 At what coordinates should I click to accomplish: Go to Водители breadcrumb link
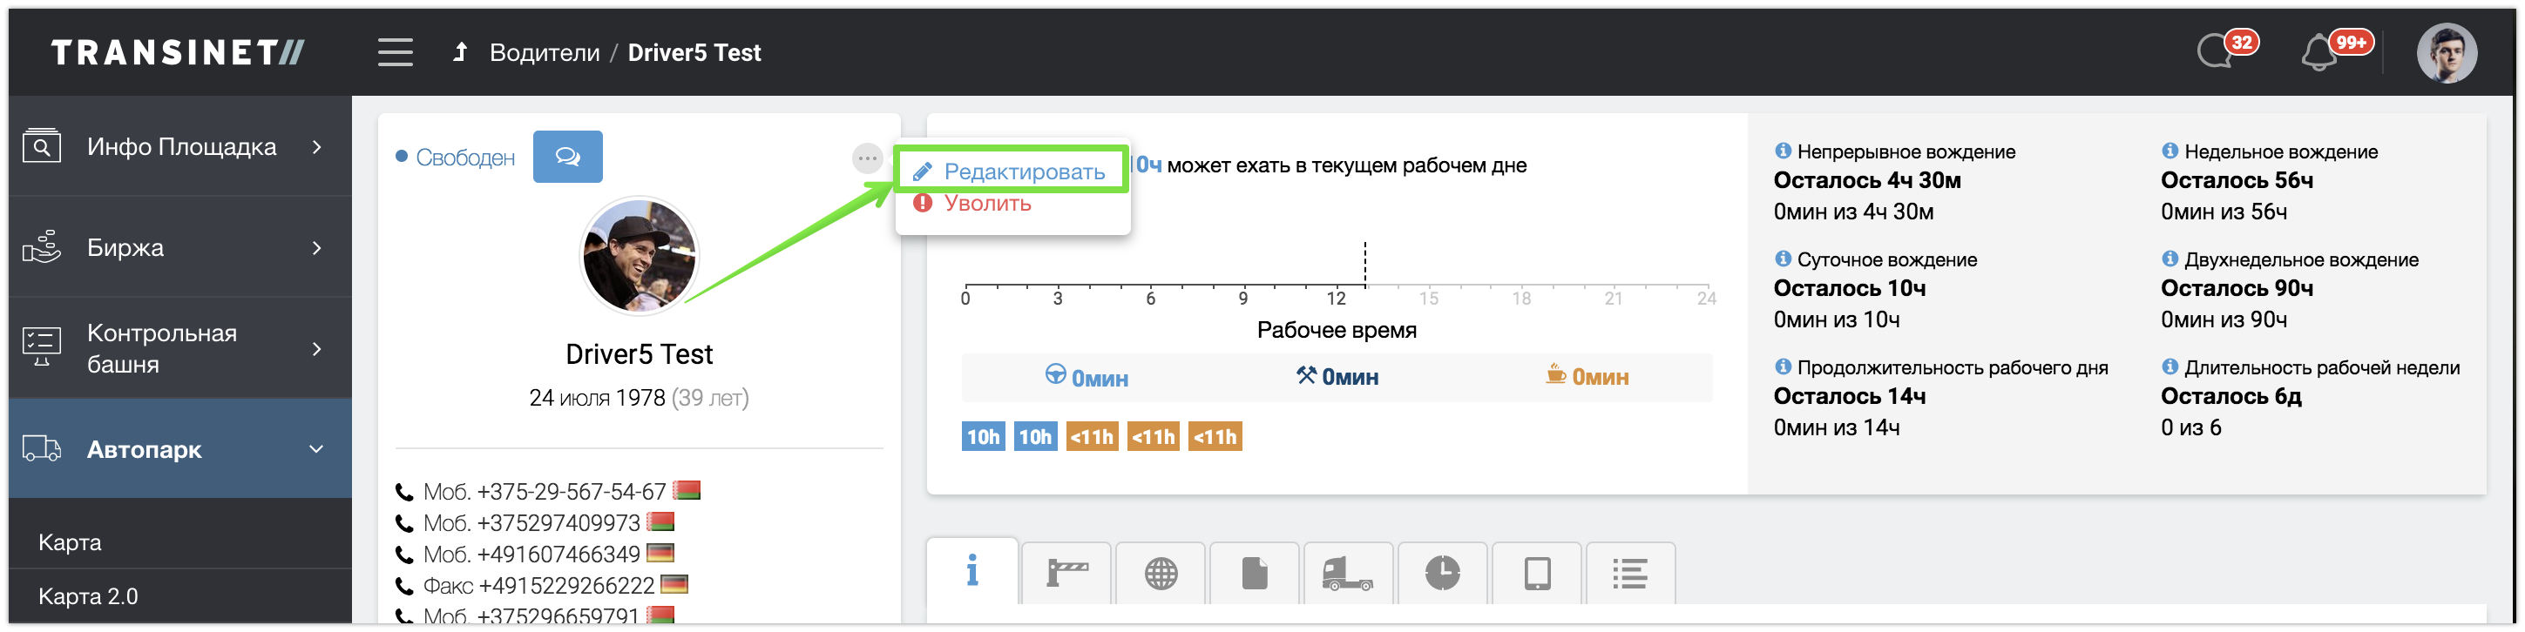point(544,53)
